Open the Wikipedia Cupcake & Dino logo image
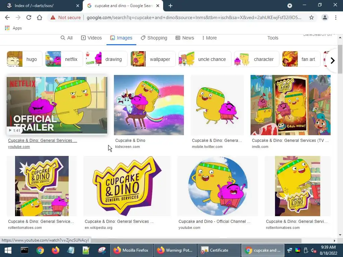 [x=127, y=186]
